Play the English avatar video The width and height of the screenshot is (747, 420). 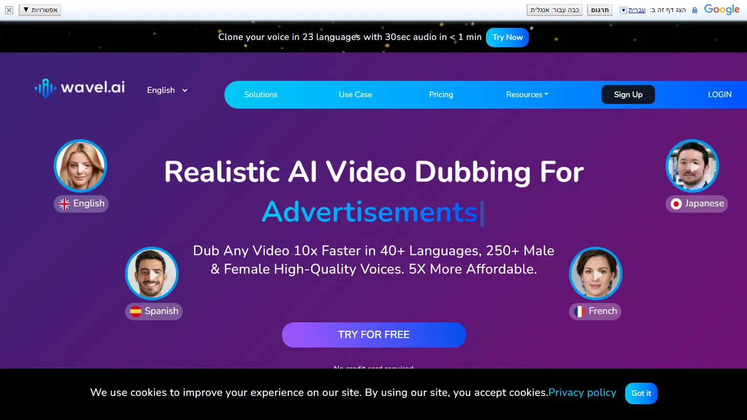(80, 166)
